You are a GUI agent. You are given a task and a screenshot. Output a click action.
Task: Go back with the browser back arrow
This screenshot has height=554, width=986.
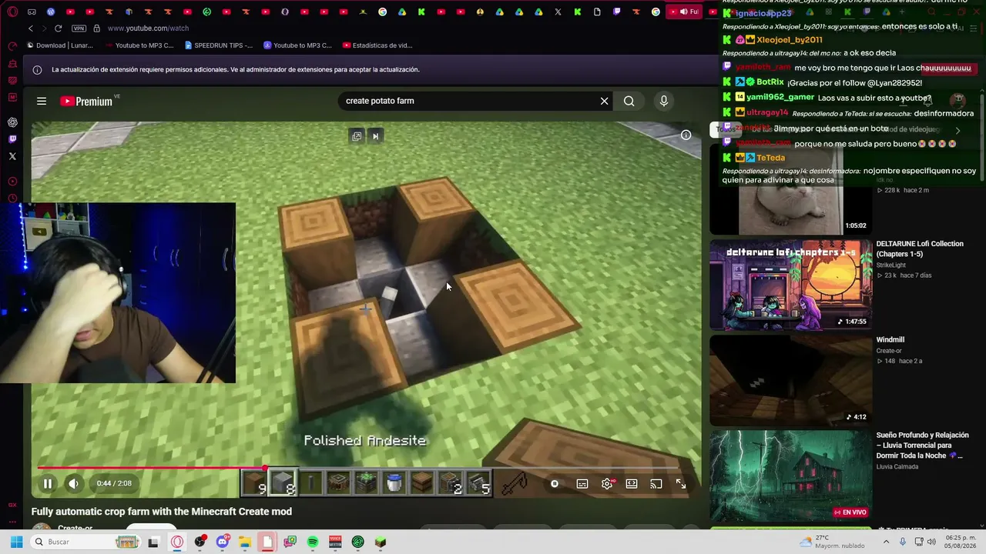coord(31,28)
